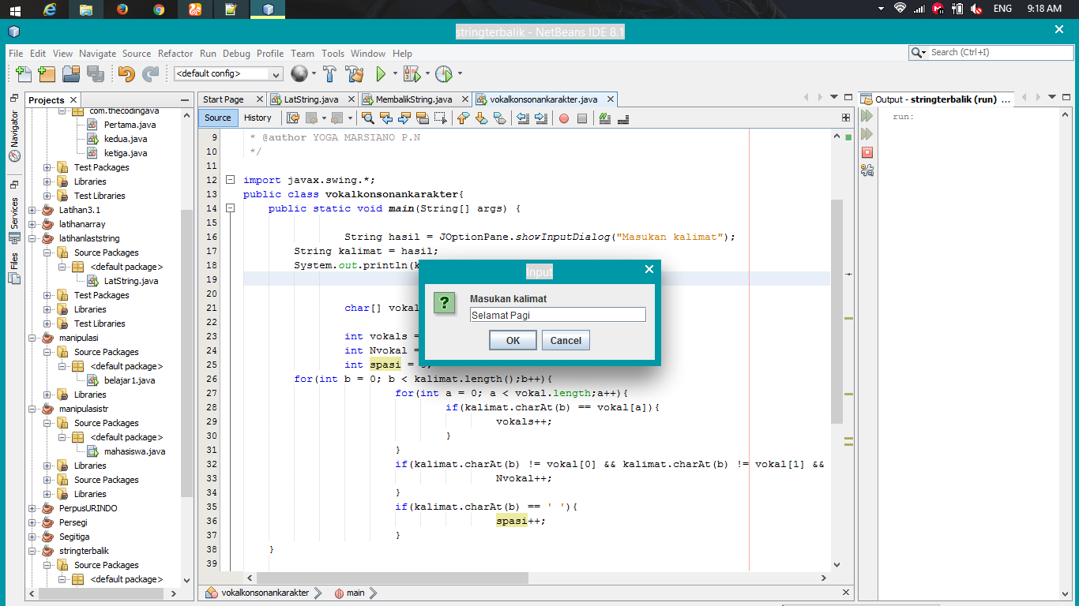Viewport: 1079px width, 606px height.
Task: Click the Masukan kalimat text field
Action: (x=558, y=315)
